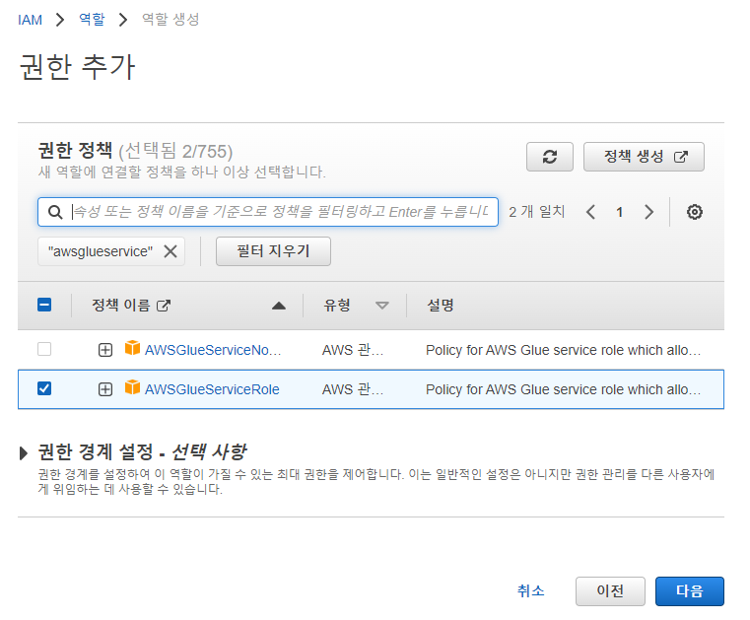The height and width of the screenshot is (620, 750).
Task: Expand the 권한 경계 설정 section
Action: coord(23,452)
